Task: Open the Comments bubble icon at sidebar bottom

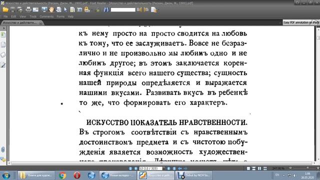Action: (x=3, y=159)
